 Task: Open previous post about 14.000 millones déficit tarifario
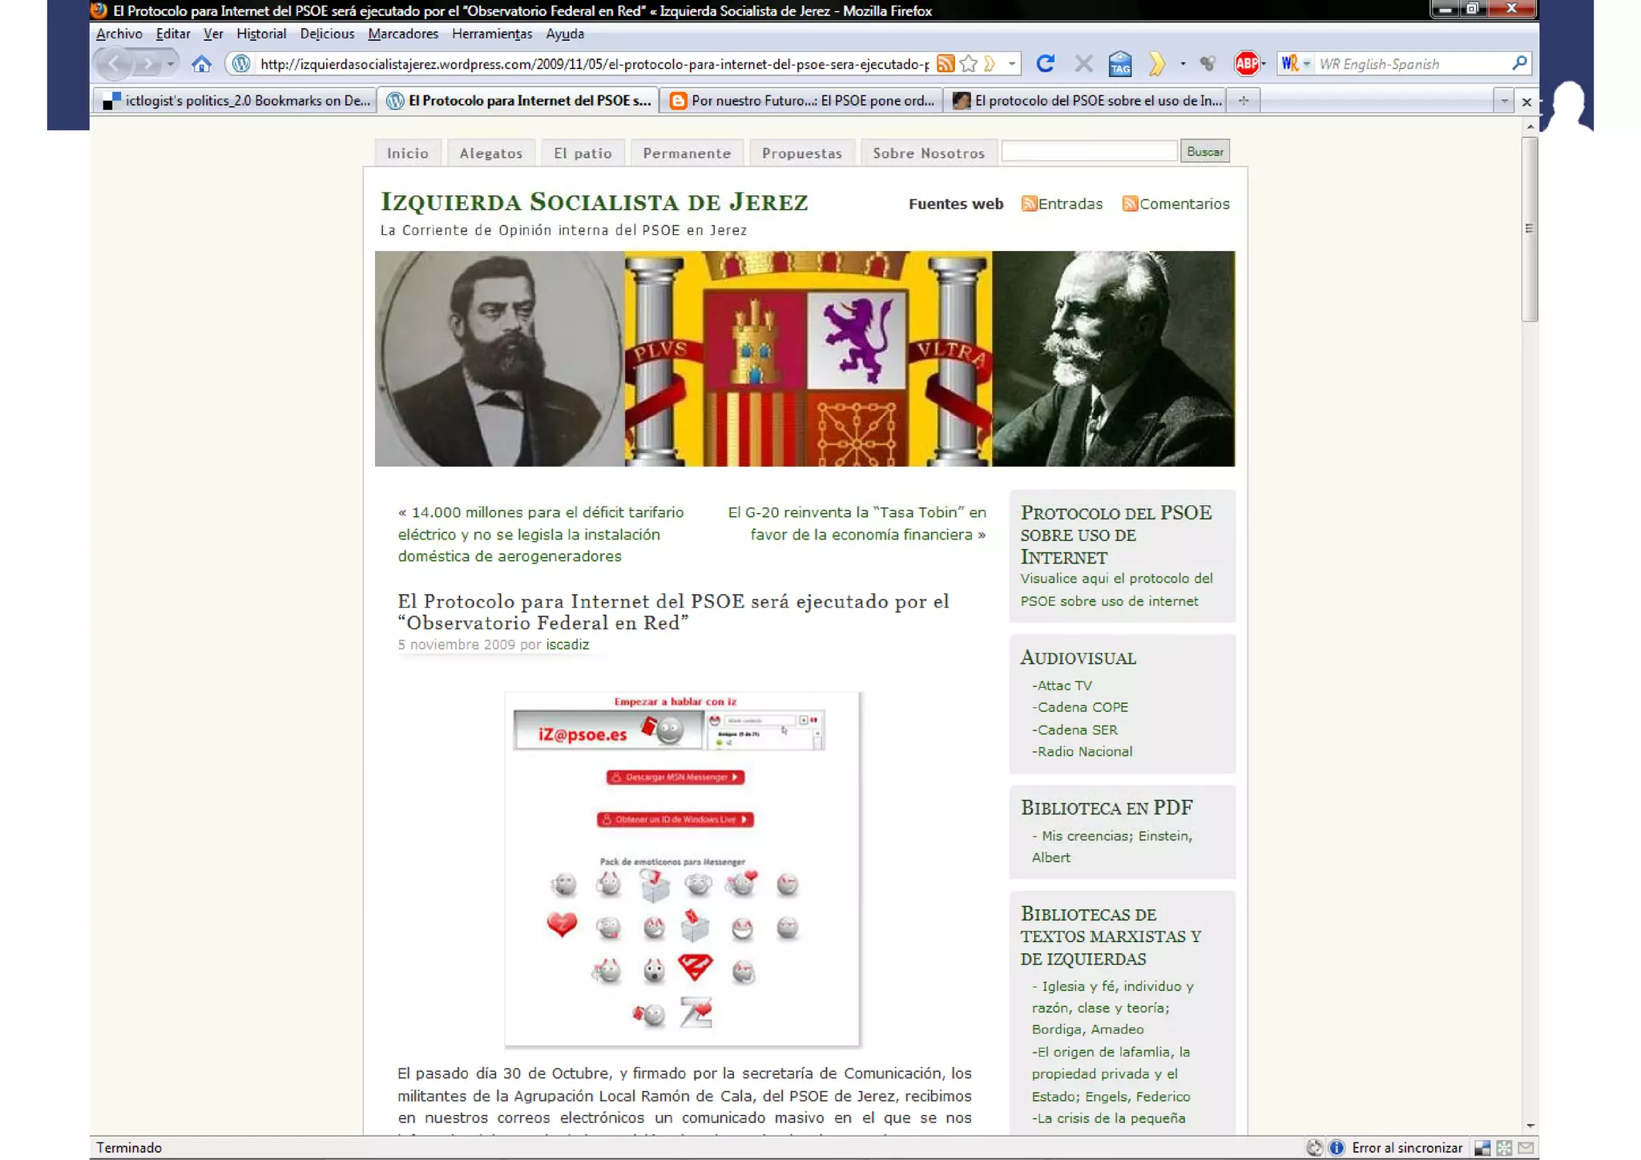click(x=541, y=534)
